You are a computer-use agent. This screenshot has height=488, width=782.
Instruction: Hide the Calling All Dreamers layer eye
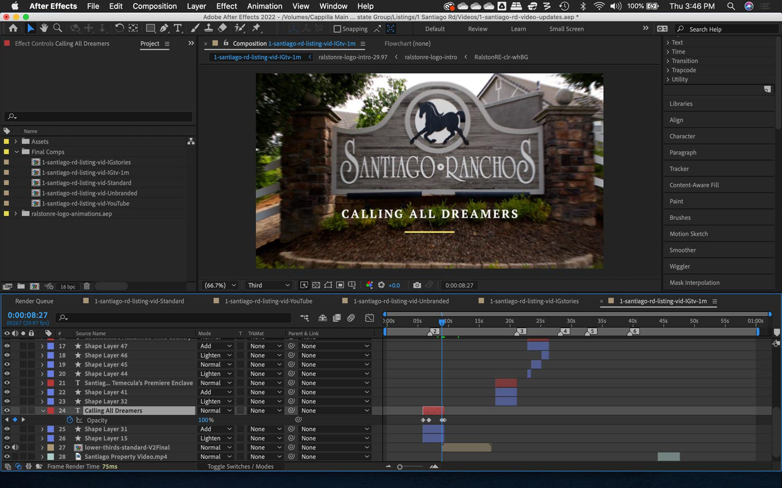tap(7, 410)
